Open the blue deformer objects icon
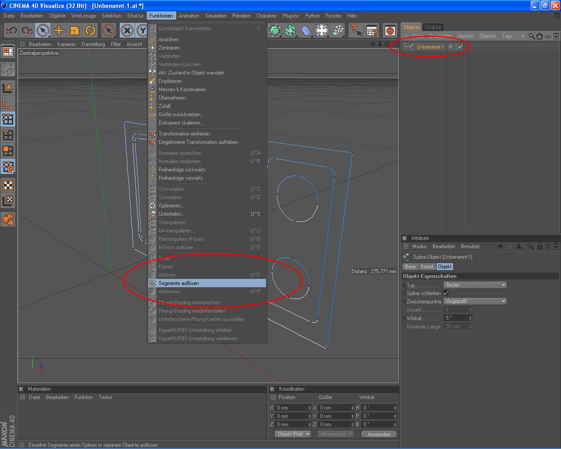This screenshot has height=449, width=561. pyautogui.click(x=306, y=30)
